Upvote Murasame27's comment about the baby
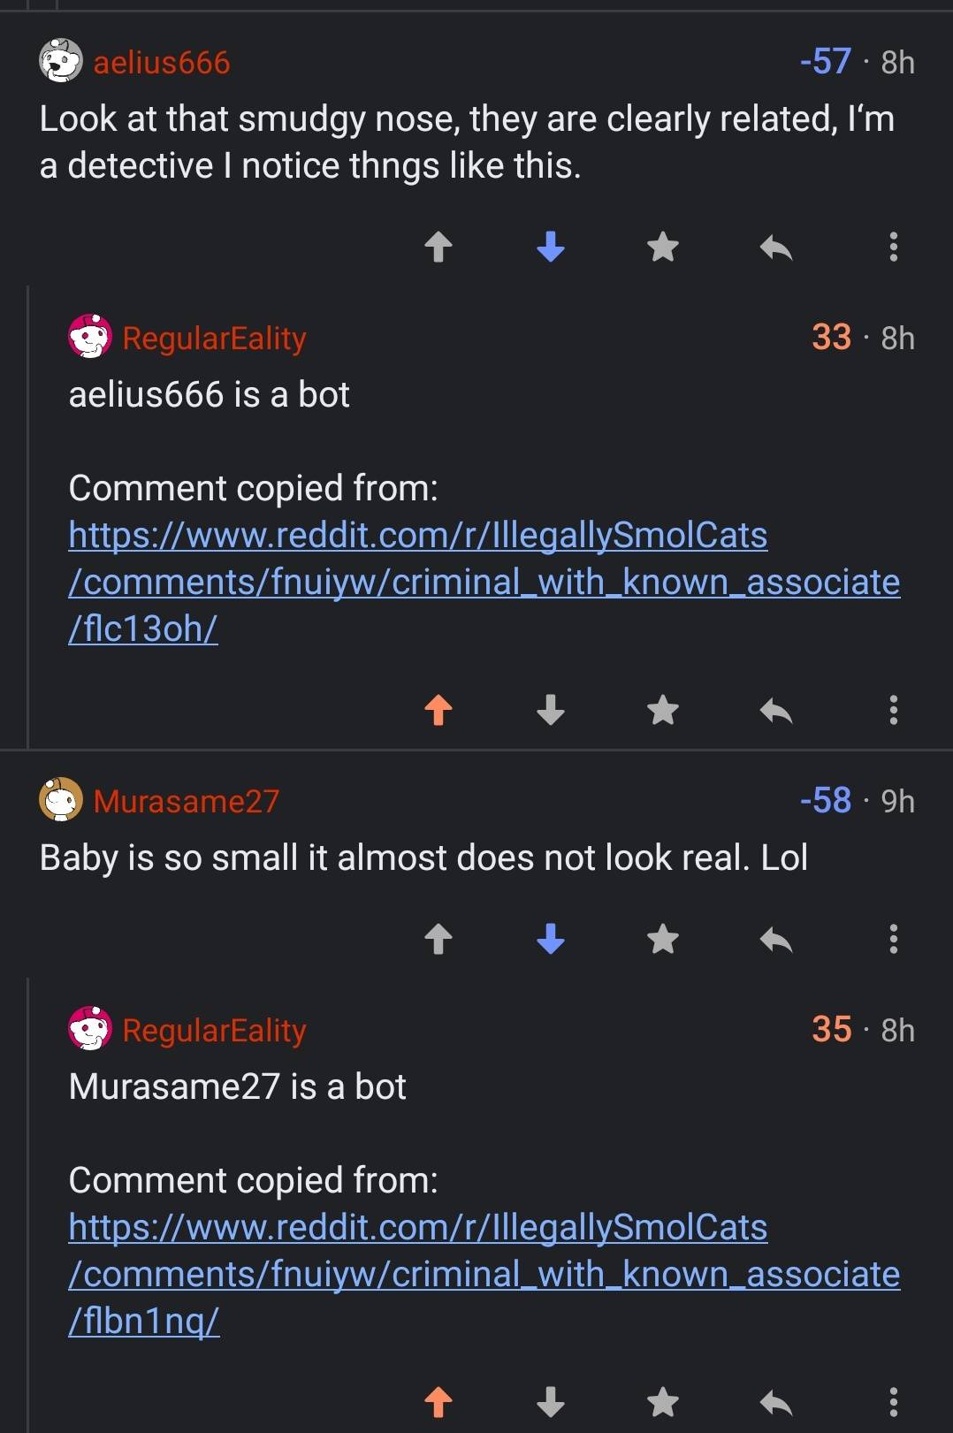 coord(439,940)
